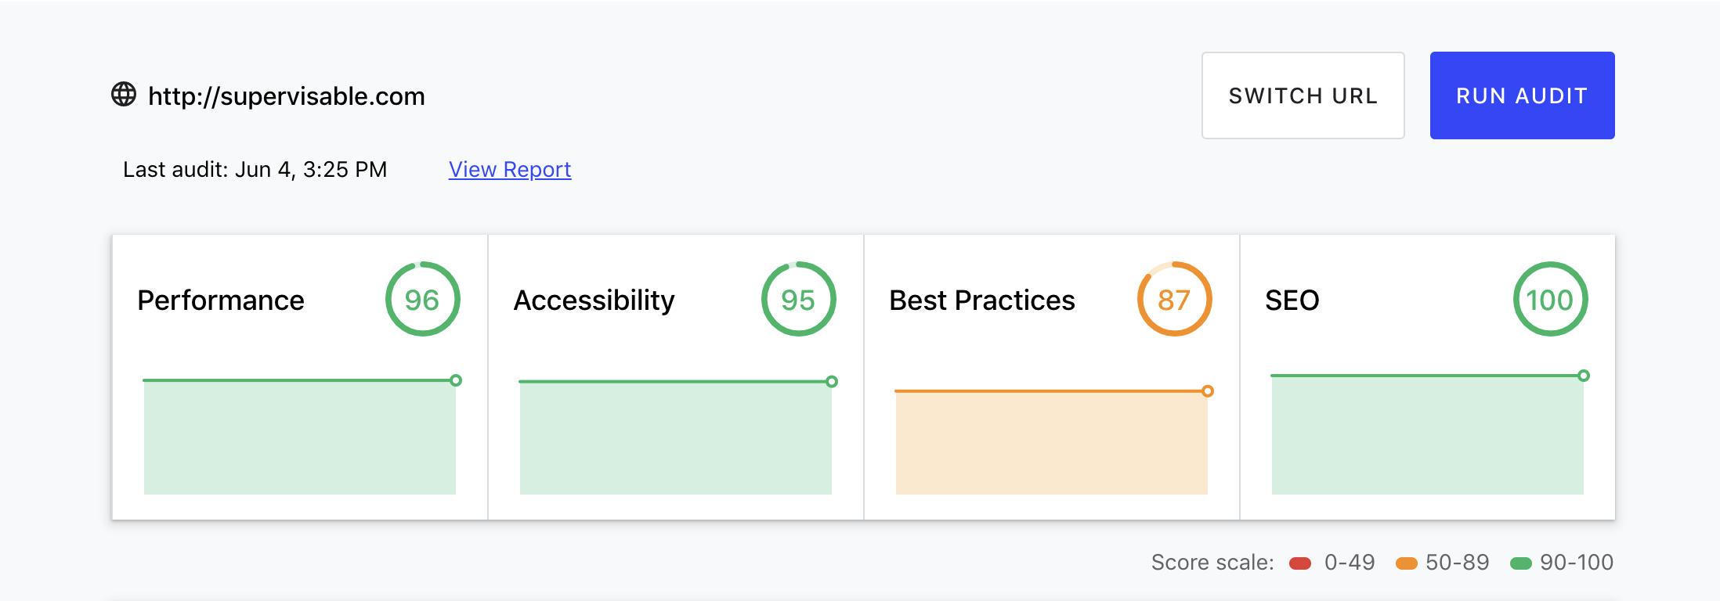
Task: Click the SEO score circle showing 100
Action: point(1550,300)
